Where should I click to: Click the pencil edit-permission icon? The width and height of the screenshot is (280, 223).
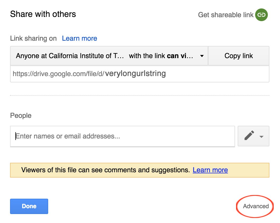[249, 136]
